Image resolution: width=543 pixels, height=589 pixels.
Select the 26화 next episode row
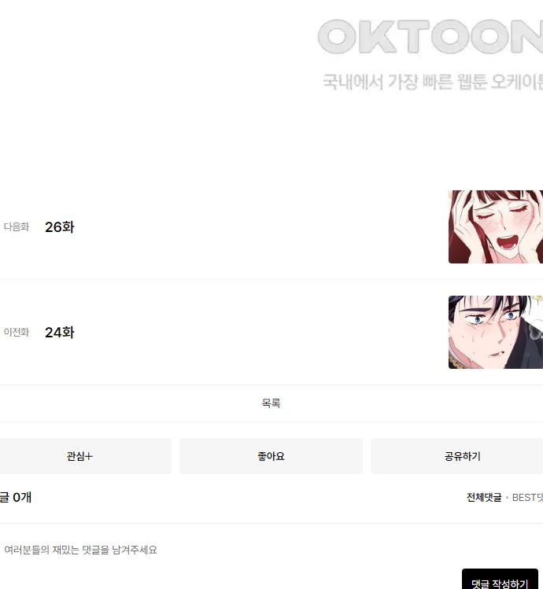pyautogui.click(x=271, y=227)
